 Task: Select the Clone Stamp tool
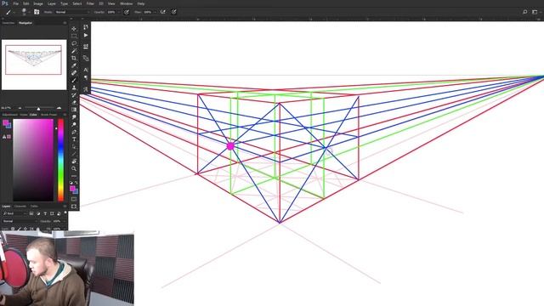coord(74,88)
